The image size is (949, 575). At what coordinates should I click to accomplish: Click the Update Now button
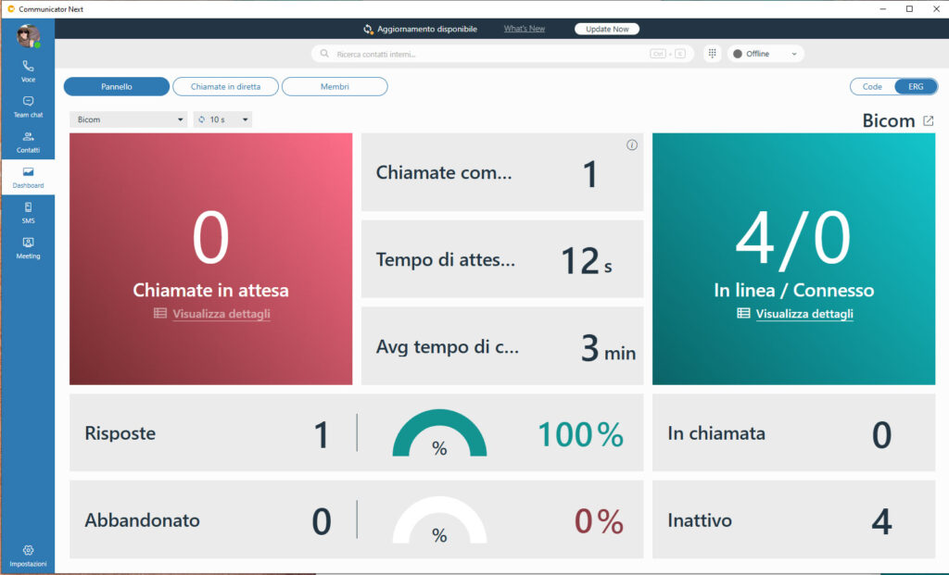click(607, 29)
